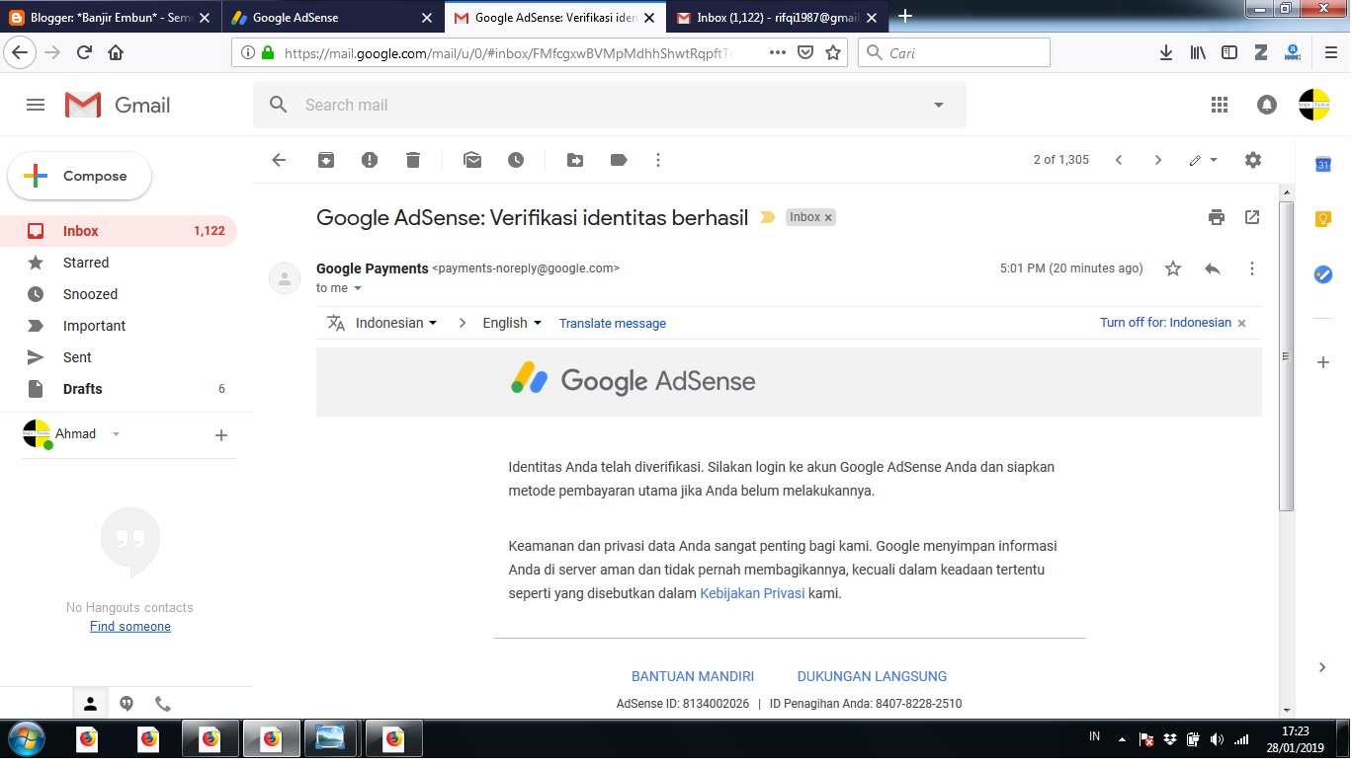
Task: Open target language English dropdown
Action: pos(512,323)
